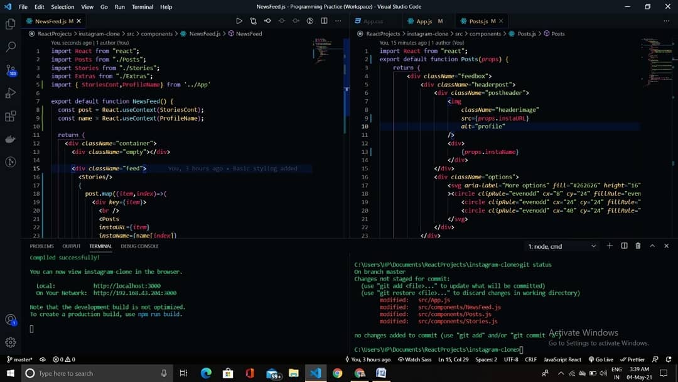The image size is (678, 382).
Task: Open http://localhost:3000 link in terminal
Action: pyautogui.click(x=127, y=286)
